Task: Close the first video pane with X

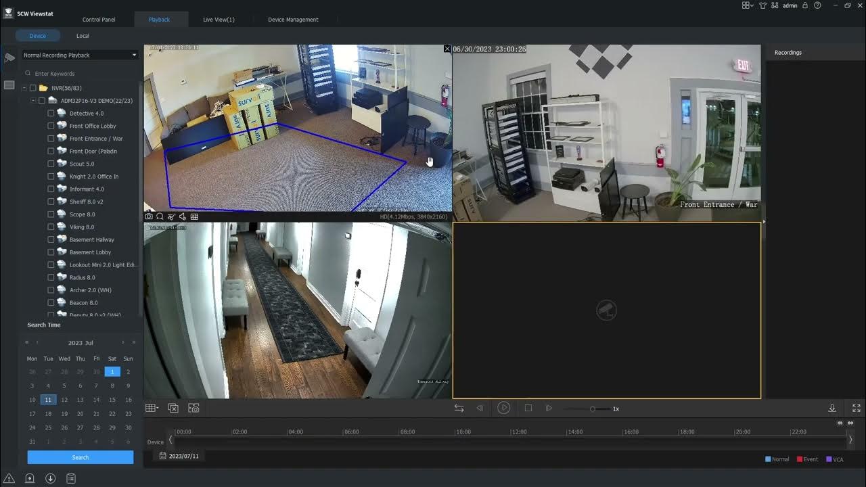Action: pos(447,49)
